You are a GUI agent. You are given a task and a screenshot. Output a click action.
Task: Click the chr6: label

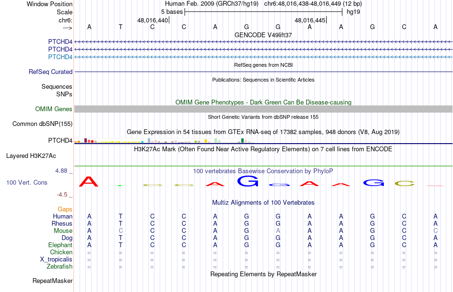(65, 20)
